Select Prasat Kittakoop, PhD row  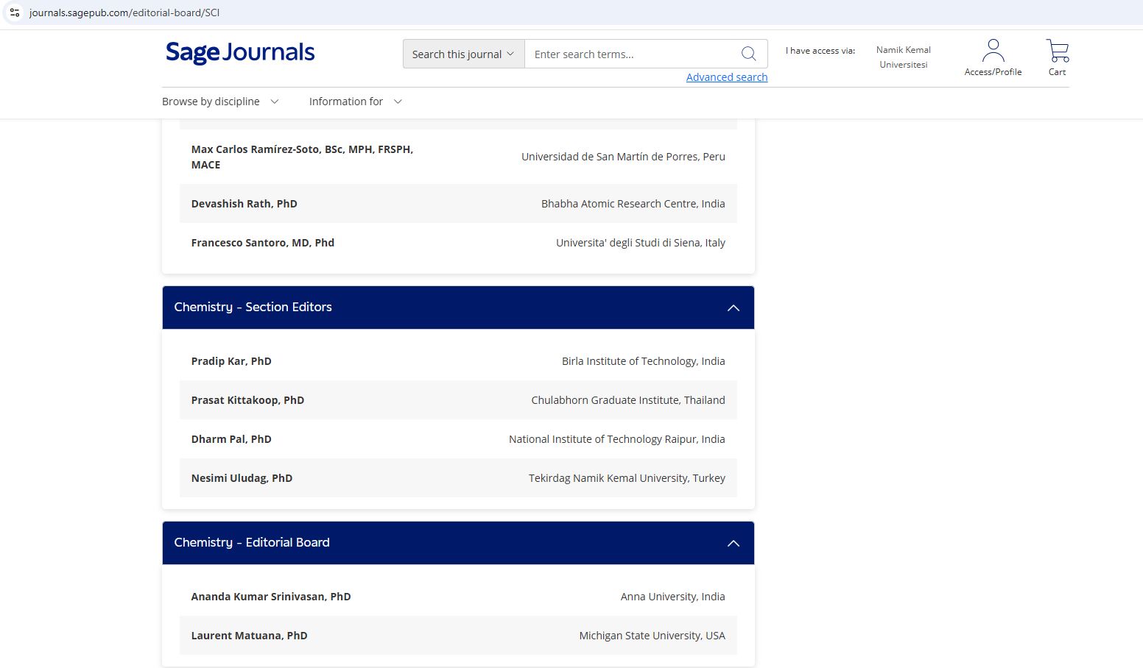[x=458, y=400]
